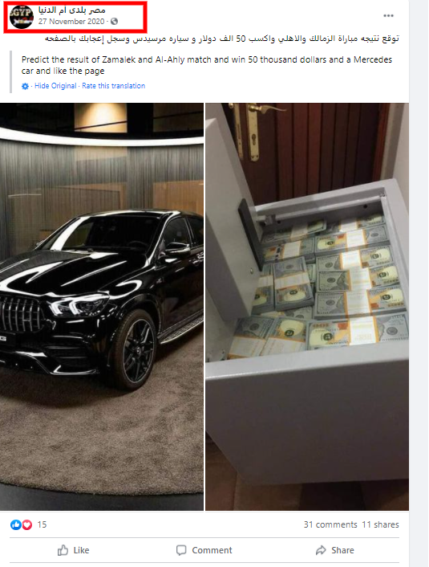This screenshot has height=567, width=429.
Task: Click the blue thumbs-up reaction icon
Action: click(x=15, y=524)
